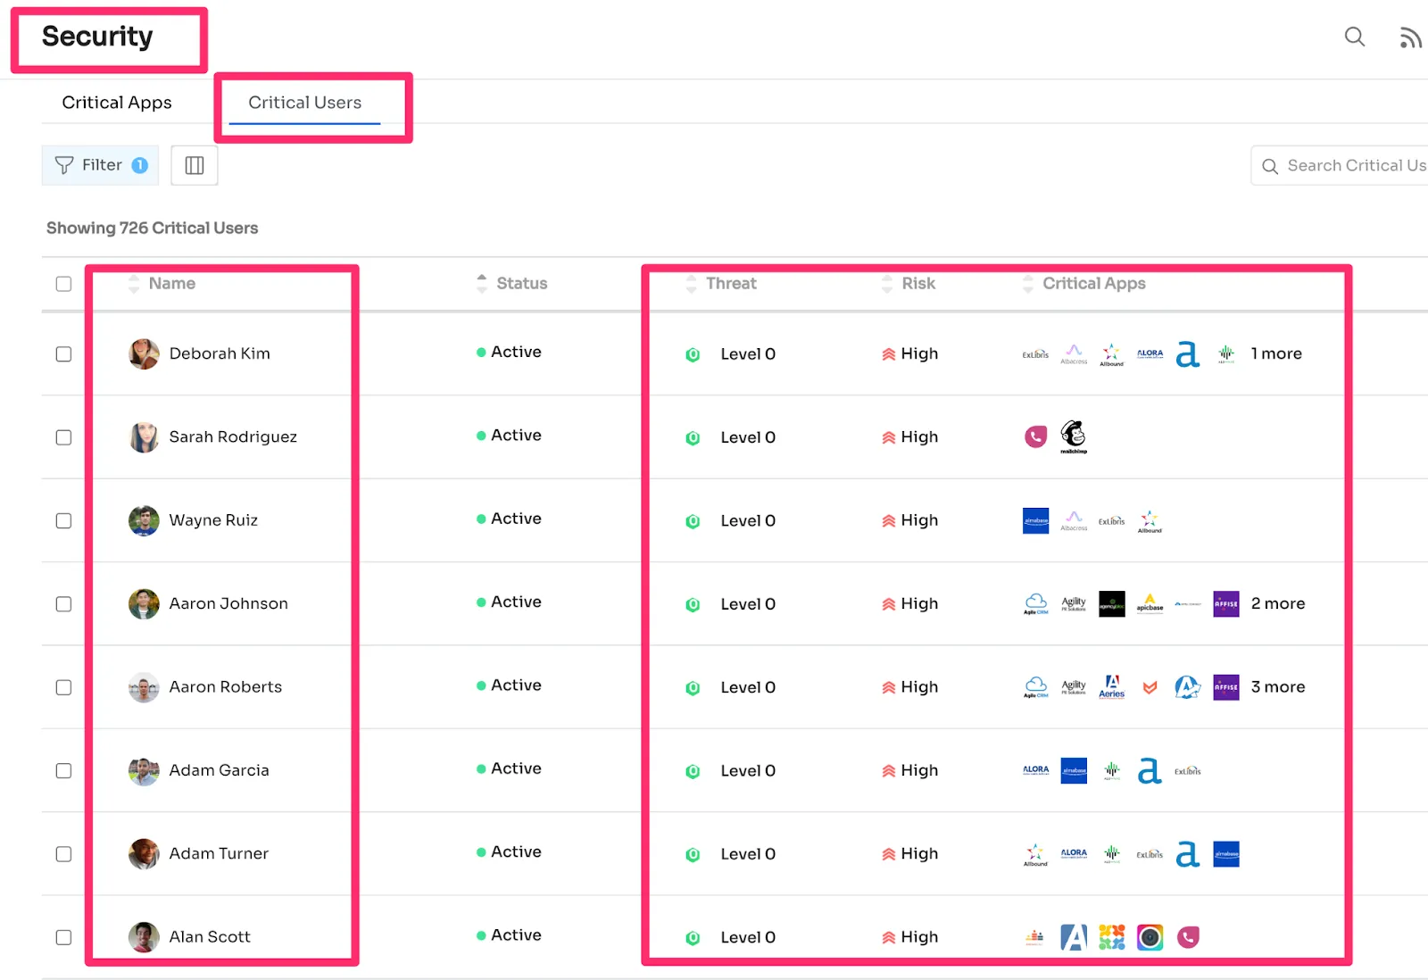Click blue A app icon in Alan Scott row

pos(1074,937)
